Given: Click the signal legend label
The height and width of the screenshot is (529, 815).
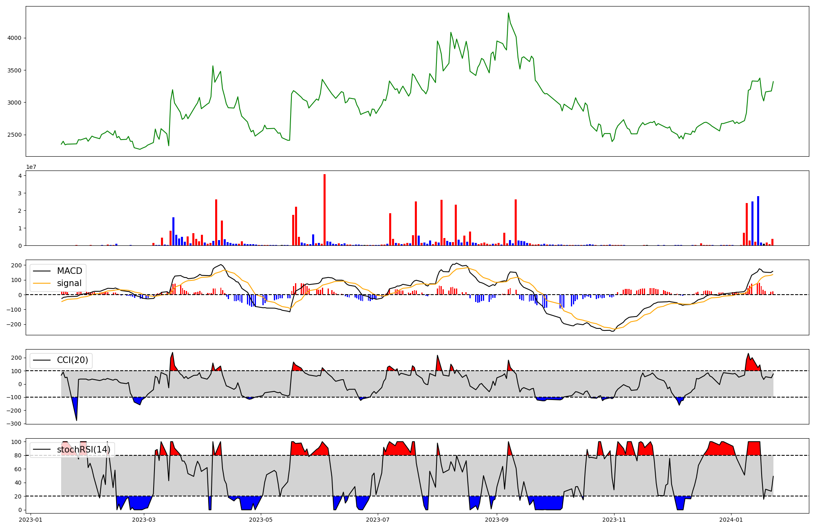Looking at the screenshot, I should coord(69,283).
